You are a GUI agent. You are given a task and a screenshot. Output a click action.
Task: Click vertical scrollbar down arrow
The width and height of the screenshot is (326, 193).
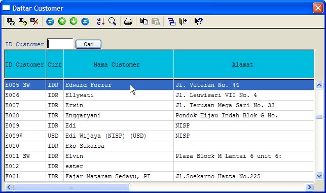click(x=319, y=176)
